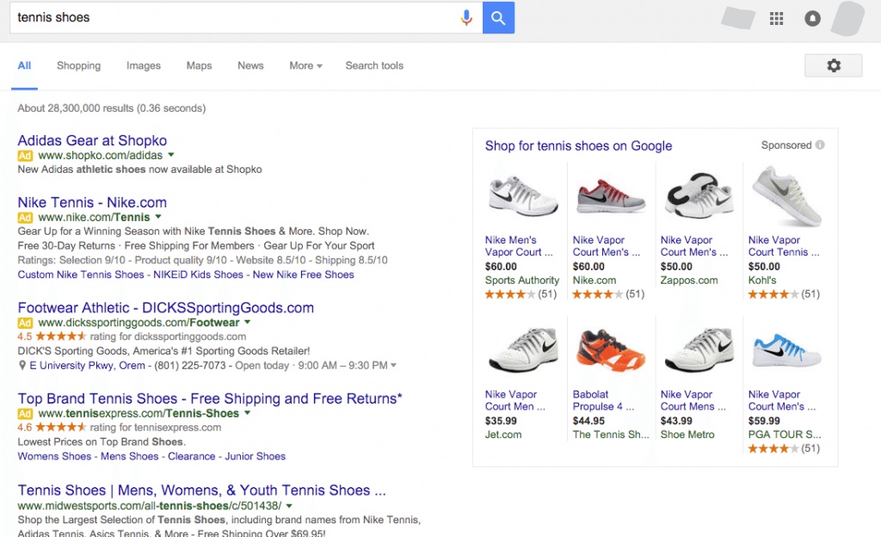Expand the More search menu

click(x=305, y=65)
